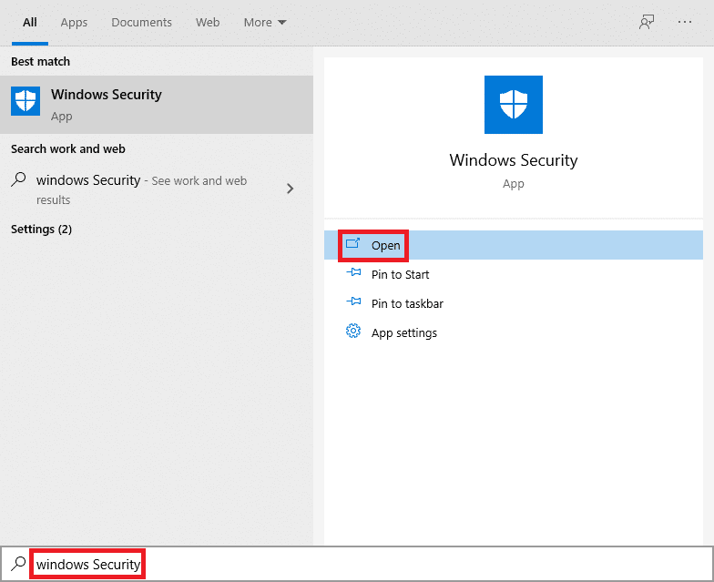Choose Pin to Start option
The height and width of the screenshot is (582, 714).
(x=400, y=274)
